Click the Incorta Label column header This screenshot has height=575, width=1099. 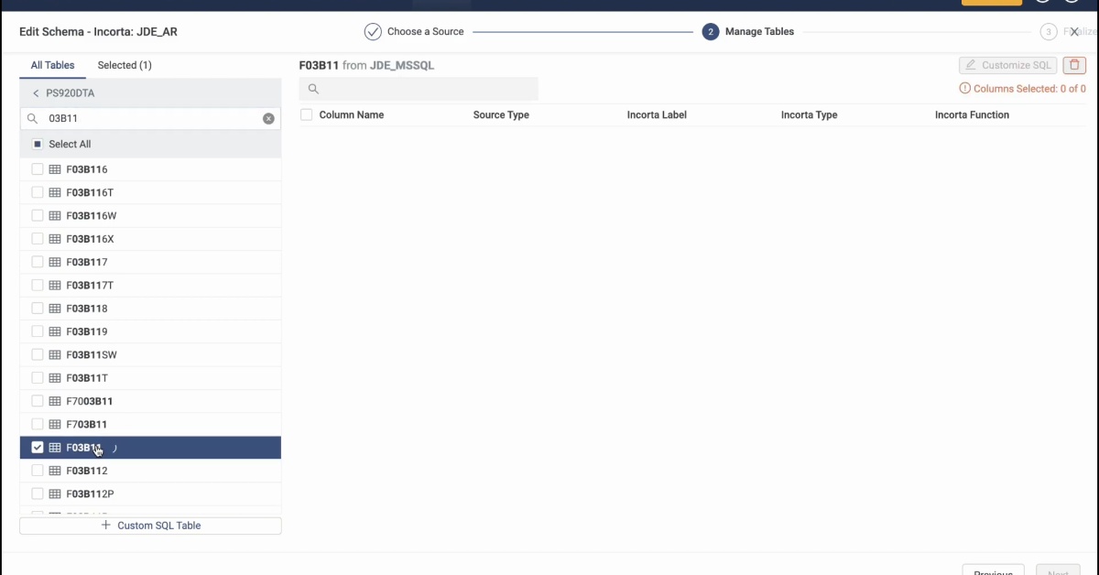[657, 115]
